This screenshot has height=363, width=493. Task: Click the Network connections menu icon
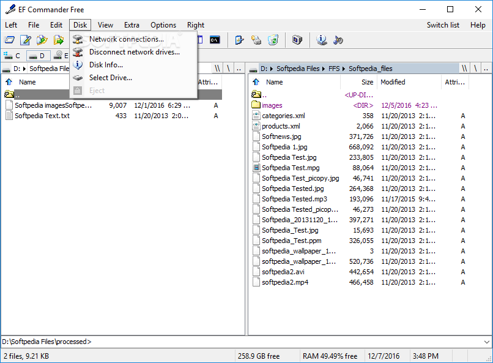tap(78, 39)
